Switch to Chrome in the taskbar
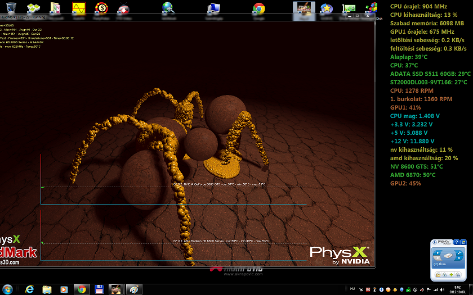473x295 pixels. pyautogui.click(x=82, y=289)
